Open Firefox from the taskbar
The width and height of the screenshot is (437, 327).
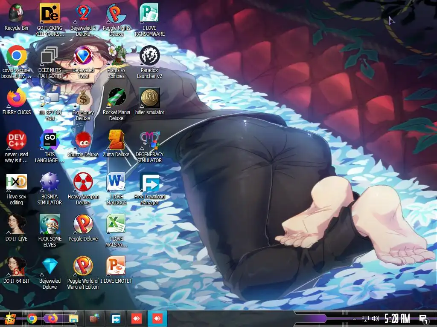coord(52,318)
